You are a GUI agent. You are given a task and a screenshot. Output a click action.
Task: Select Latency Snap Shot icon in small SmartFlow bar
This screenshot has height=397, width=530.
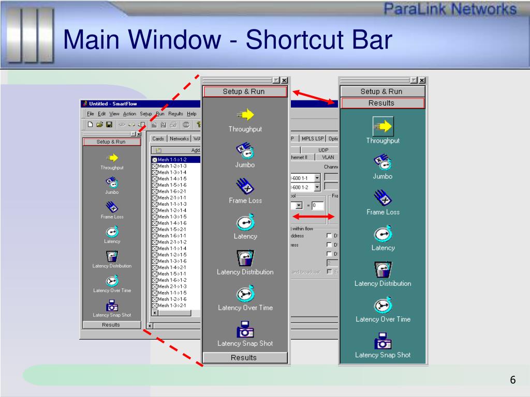pos(112,306)
